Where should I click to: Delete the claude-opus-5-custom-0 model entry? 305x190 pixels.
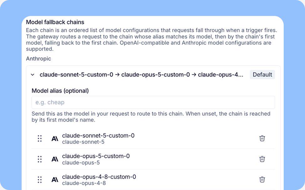click(x=262, y=159)
